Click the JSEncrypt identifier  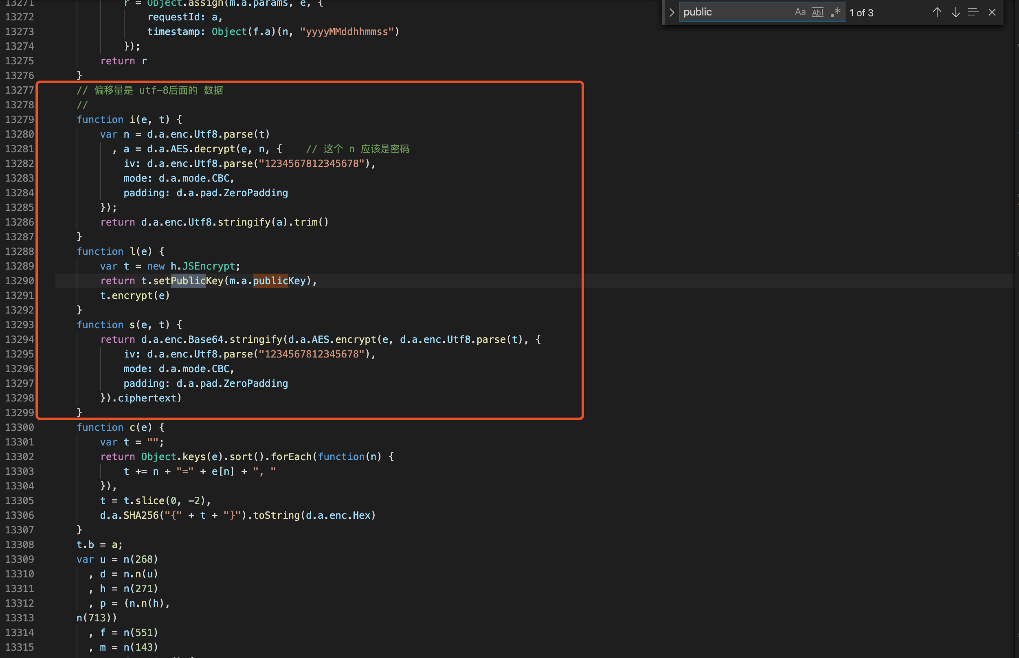pos(209,266)
